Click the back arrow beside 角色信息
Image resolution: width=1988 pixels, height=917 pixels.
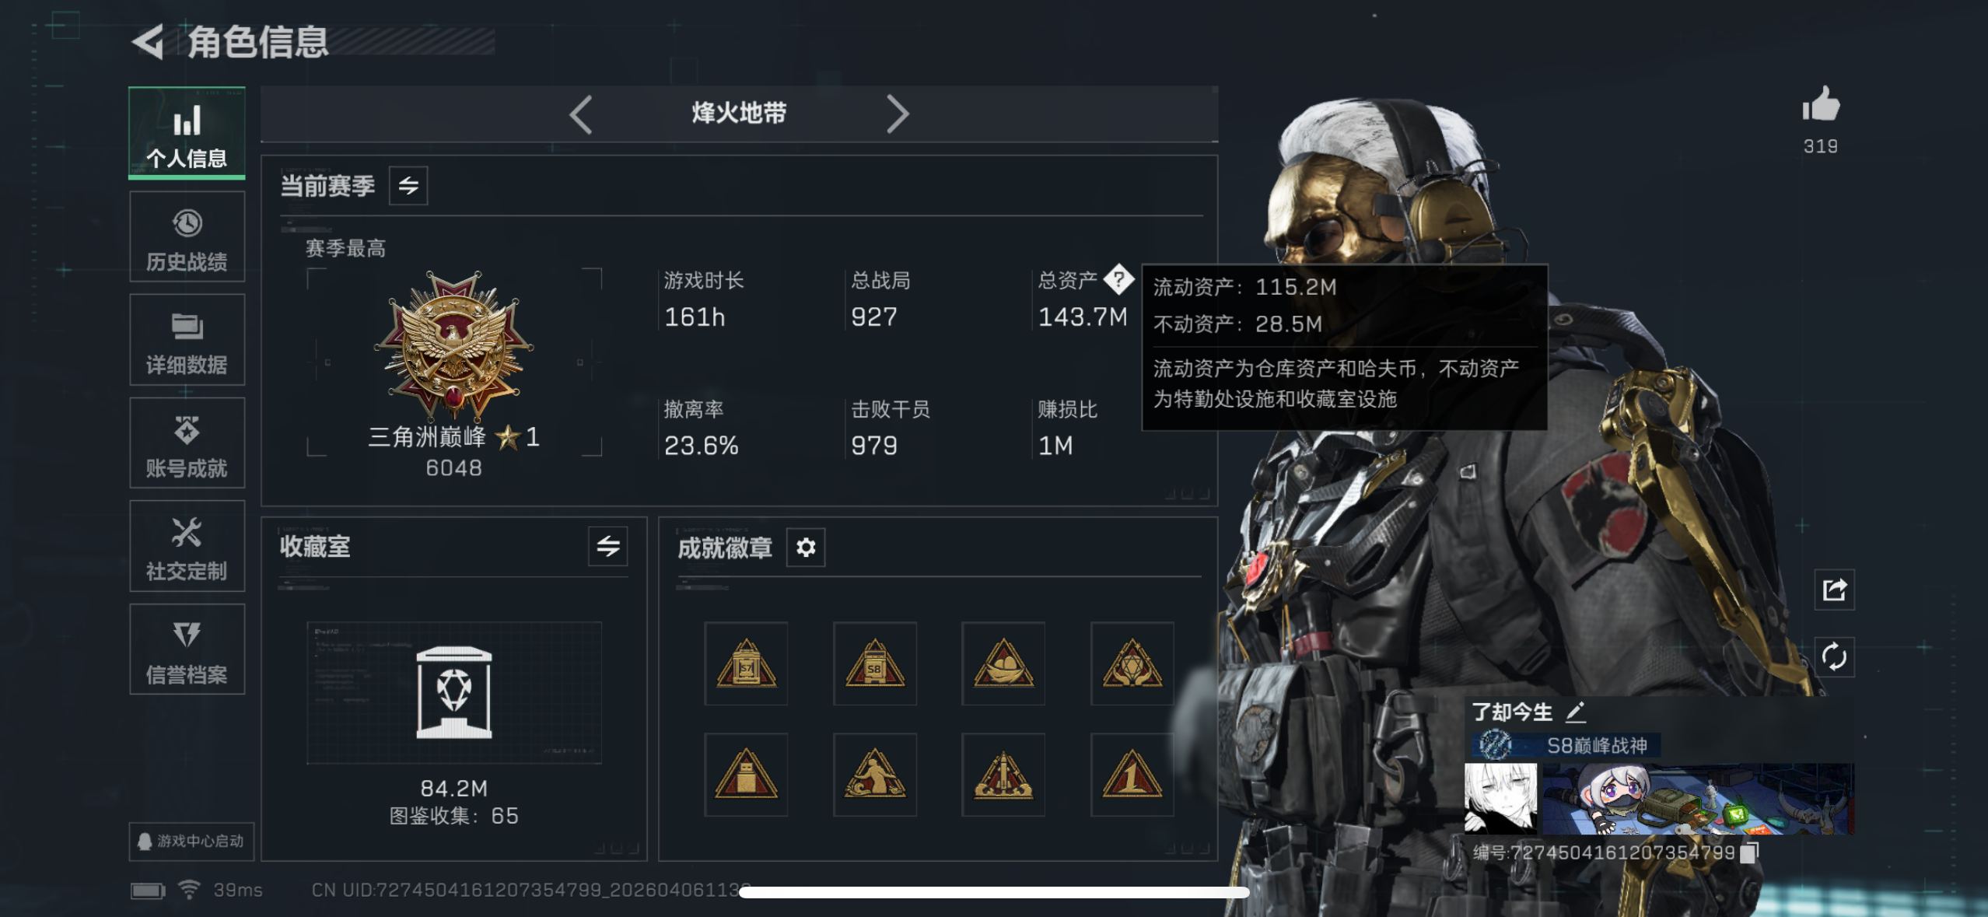(148, 42)
